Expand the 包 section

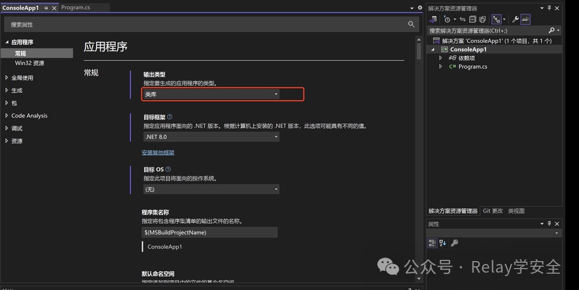coord(6,103)
